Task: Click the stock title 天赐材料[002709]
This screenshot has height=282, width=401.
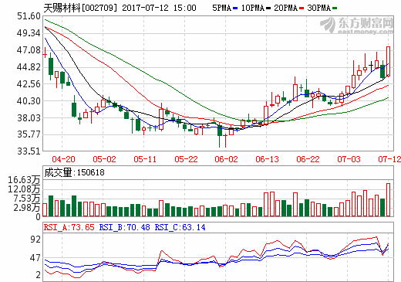Action: [80, 8]
